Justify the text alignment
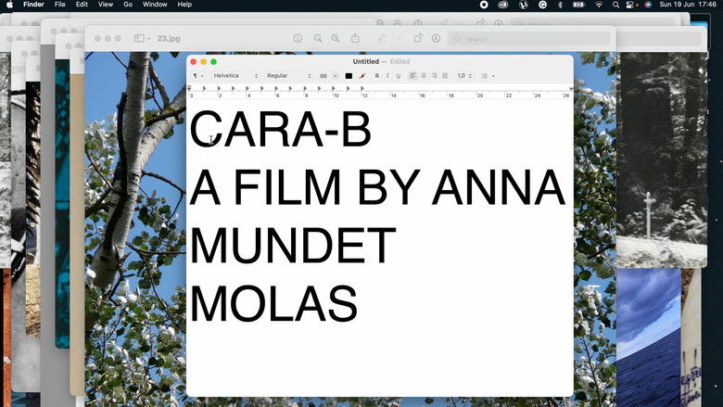This screenshot has height=407, width=723. click(x=444, y=75)
